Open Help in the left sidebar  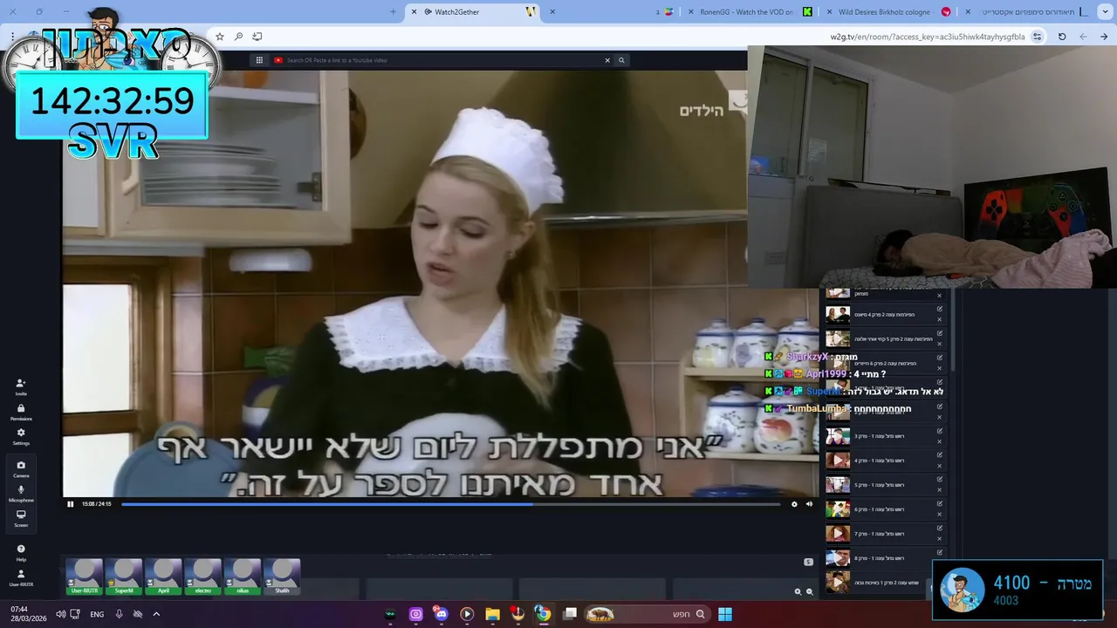tap(21, 552)
